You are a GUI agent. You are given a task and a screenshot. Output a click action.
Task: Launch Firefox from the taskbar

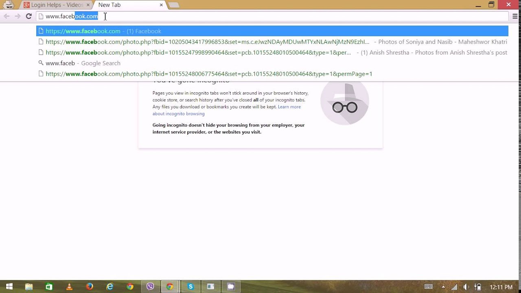90,286
